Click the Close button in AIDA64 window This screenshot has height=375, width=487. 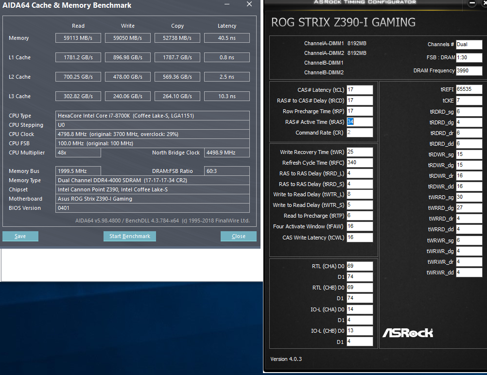(x=239, y=236)
